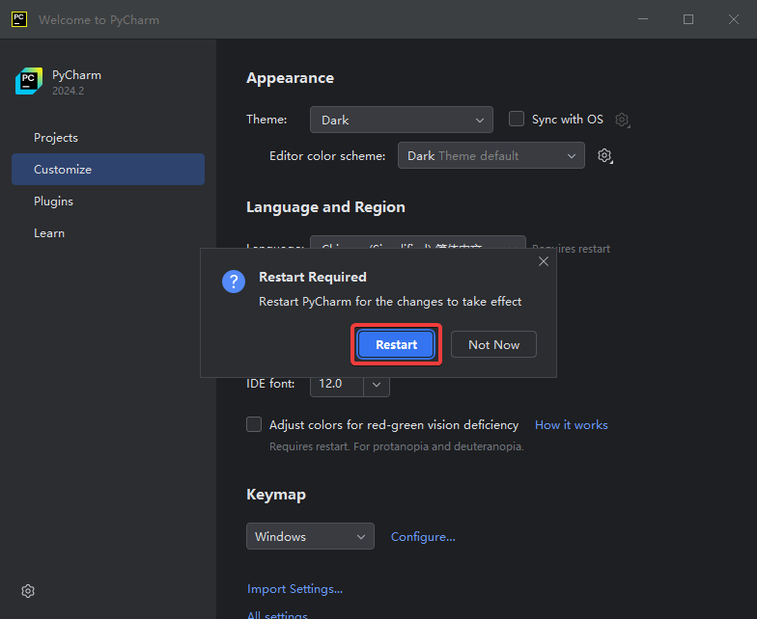The image size is (757, 619).
Task: Click gear icon next to Sync with OS
Action: 623,120
